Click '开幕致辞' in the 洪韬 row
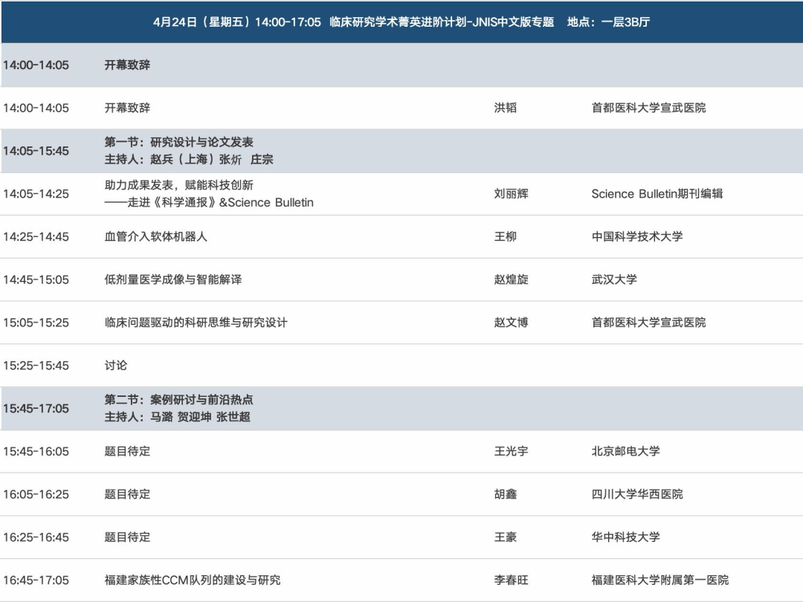803x602 pixels. [x=127, y=108]
